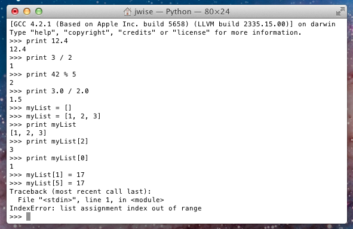Click the window title 'jwise — Python — 80×24'
Viewport: 353px width, 229px height.
(x=182, y=11)
